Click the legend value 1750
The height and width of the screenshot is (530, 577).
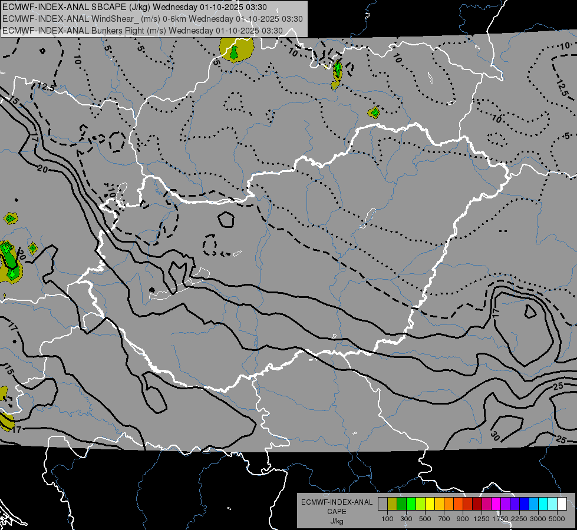point(500,519)
